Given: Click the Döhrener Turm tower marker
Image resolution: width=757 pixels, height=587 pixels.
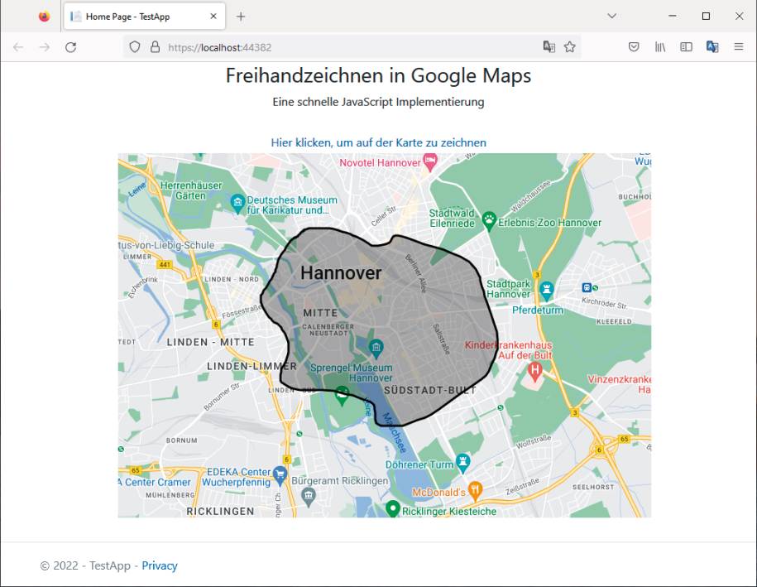Looking at the screenshot, I should point(463,463).
